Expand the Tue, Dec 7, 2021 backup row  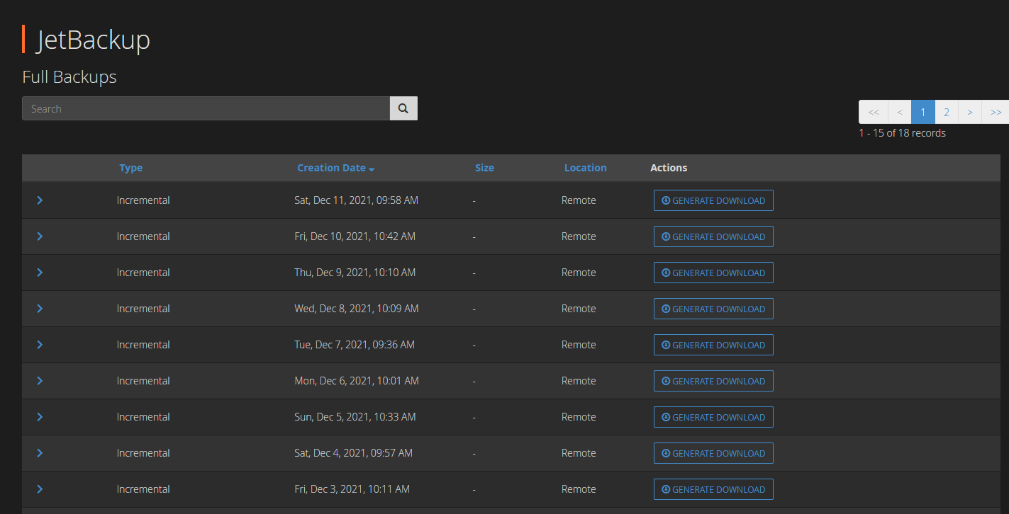[x=40, y=345]
